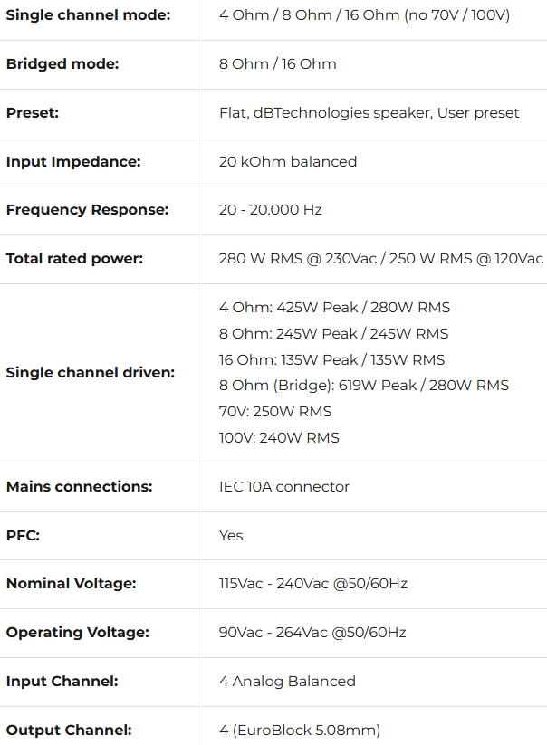This screenshot has width=547, height=745.
Task: Click the "20 - 20.000 Hz" value
Action: pos(270,210)
